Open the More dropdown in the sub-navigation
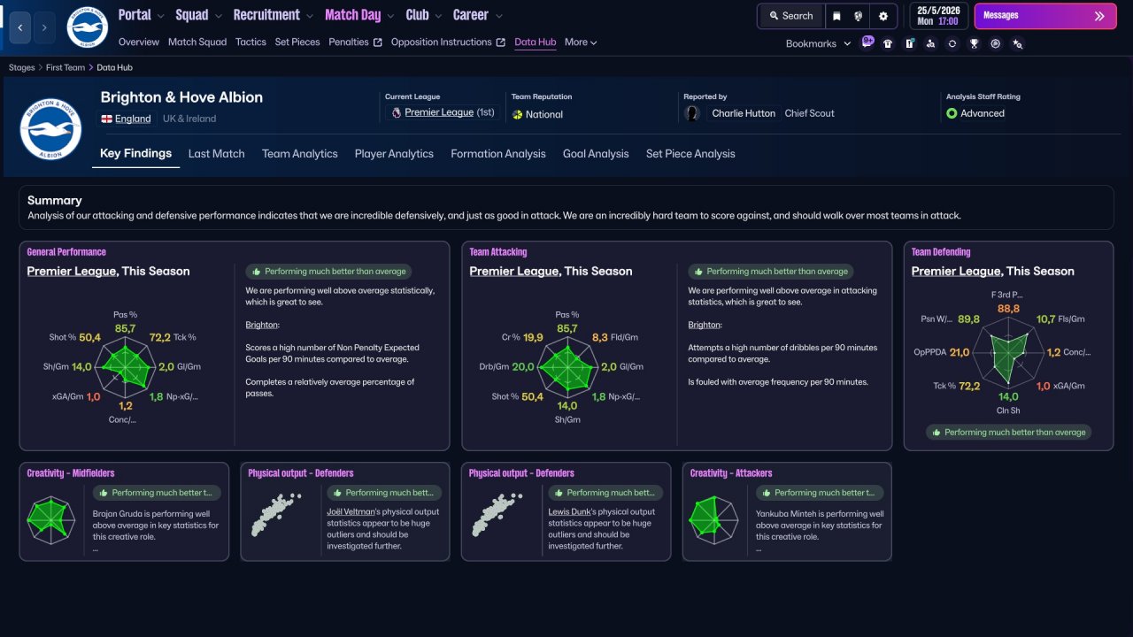The width and height of the screenshot is (1133, 637). [581, 42]
